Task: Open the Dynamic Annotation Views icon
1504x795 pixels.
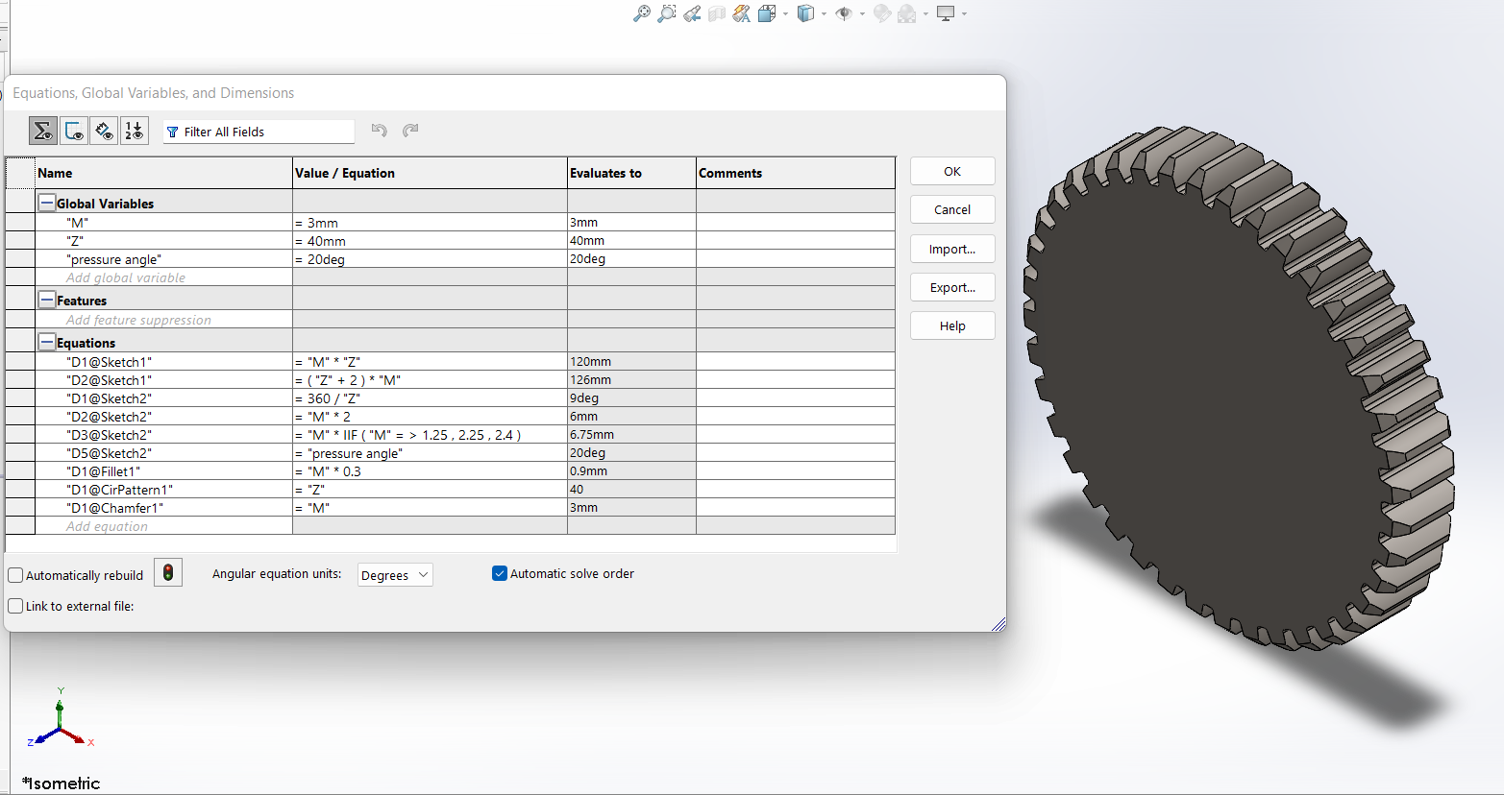Action: (x=742, y=13)
